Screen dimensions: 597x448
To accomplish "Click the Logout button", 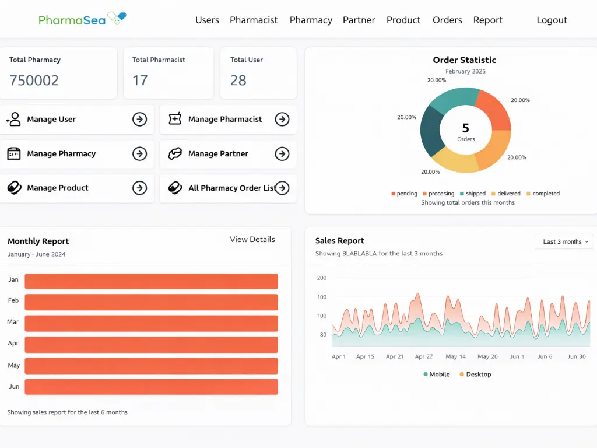I will [552, 20].
